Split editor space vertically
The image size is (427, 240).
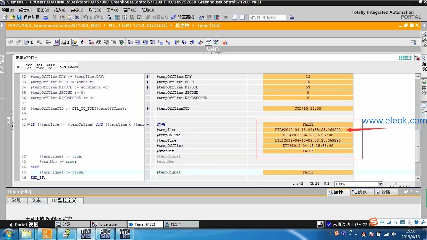[x=242, y=17]
